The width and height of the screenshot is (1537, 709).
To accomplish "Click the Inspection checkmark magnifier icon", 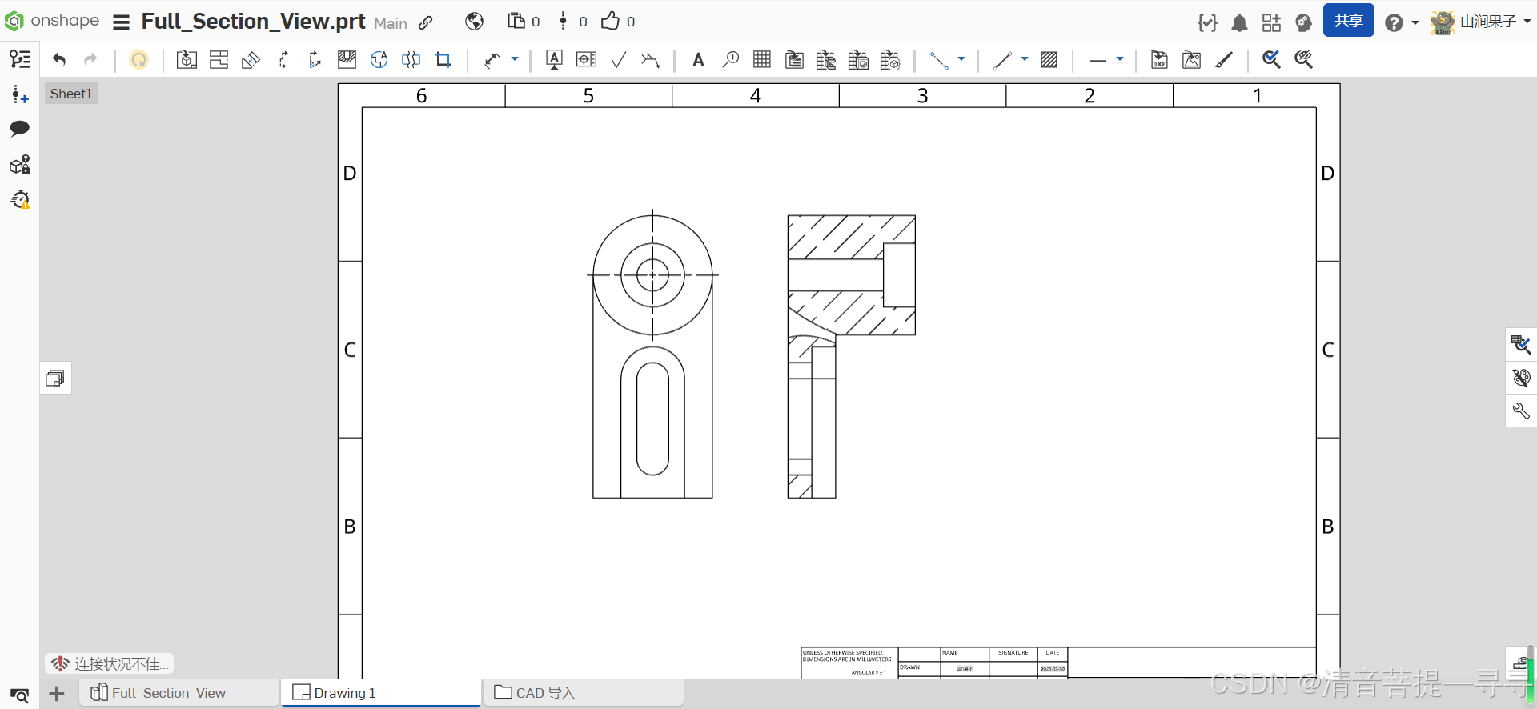I will (x=1271, y=59).
